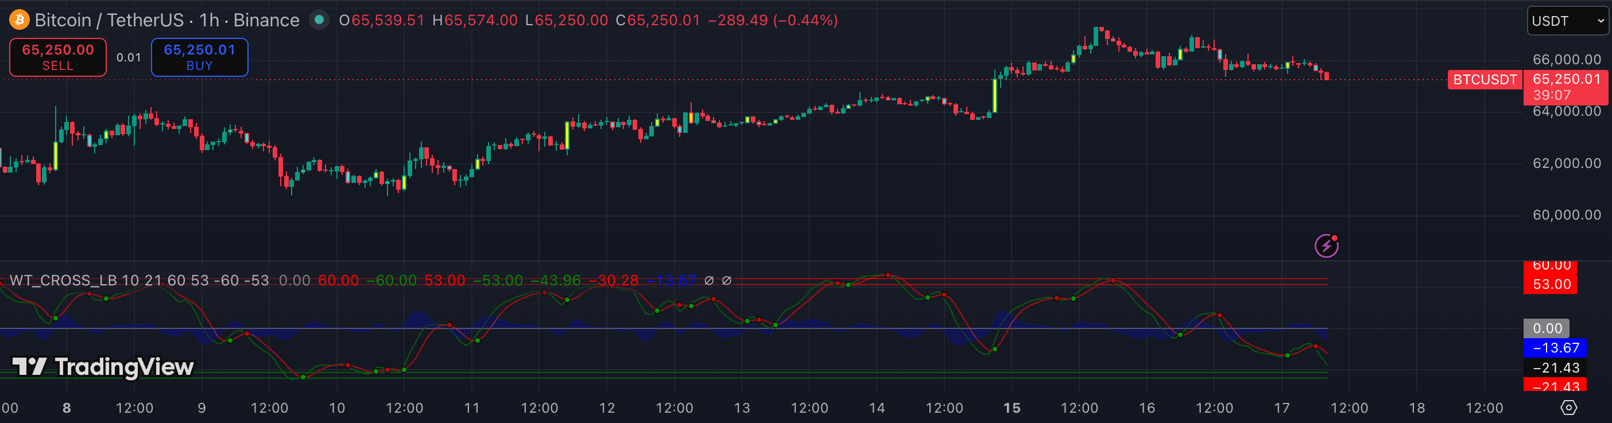Click the date 18 on time axis
The height and width of the screenshot is (423, 1612).
[x=1417, y=408]
